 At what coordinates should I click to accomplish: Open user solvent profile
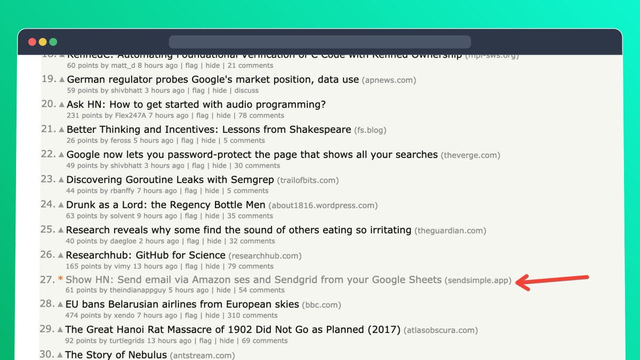[x=122, y=216]
